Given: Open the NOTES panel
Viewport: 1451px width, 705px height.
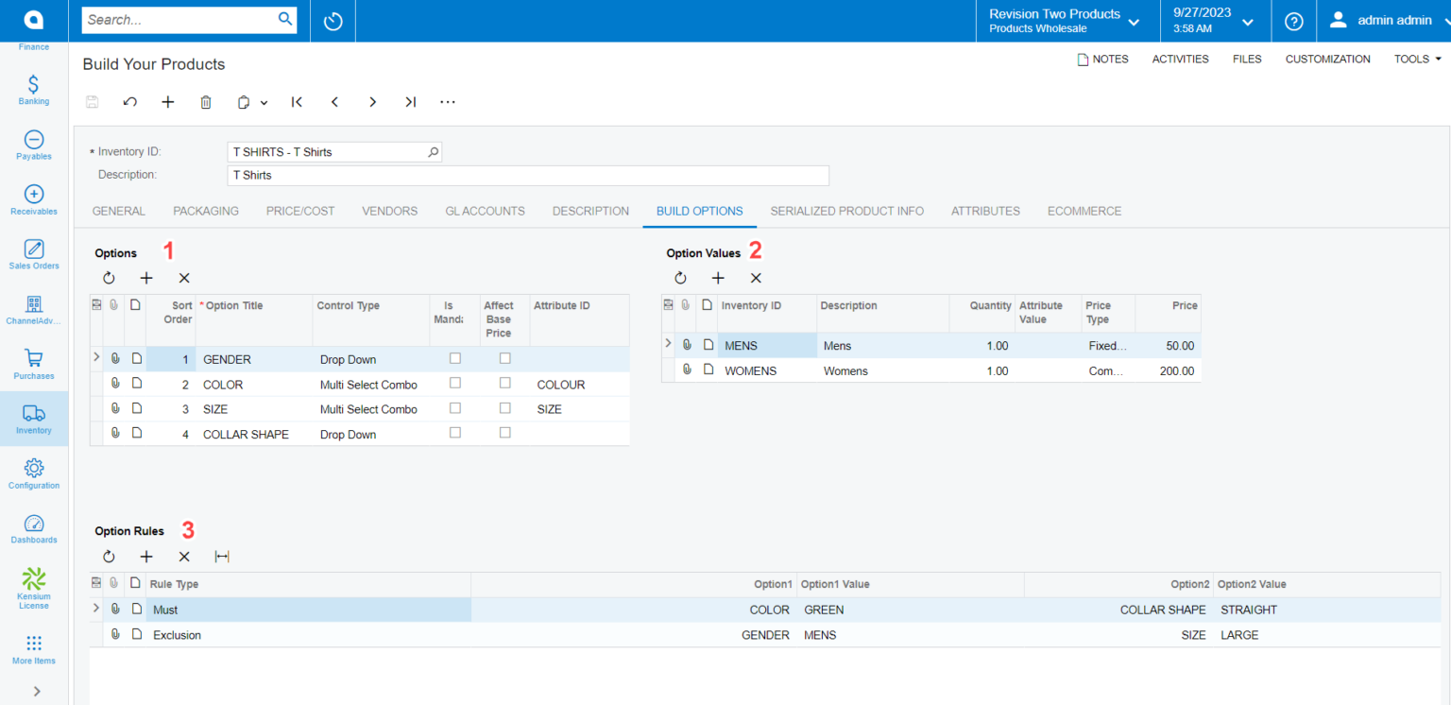Looking at the screenshot, I should (x=1102, y=59).
